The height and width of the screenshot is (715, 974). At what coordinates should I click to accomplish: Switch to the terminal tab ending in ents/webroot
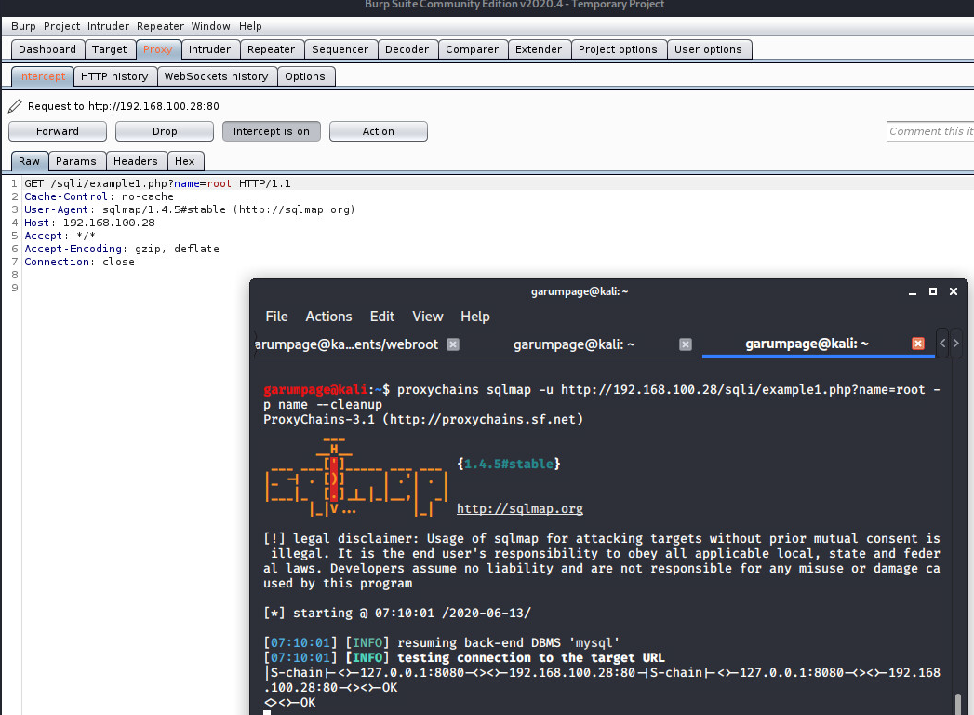(347, 344)
